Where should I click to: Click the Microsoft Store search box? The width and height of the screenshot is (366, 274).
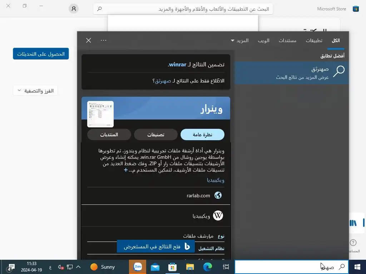(183, 9)
